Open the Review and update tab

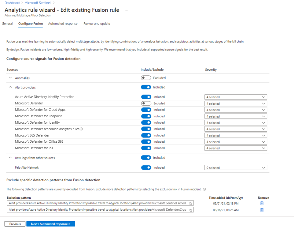coord(97,24)
